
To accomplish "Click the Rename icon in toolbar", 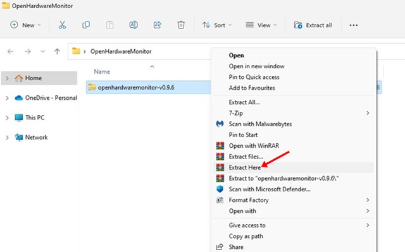I will pyautogui.click(x=134, y=25).
